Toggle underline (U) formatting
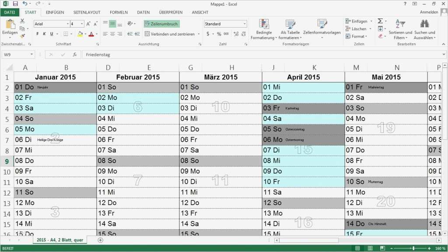This screenshot has height=252, width=448. coord(52,34)
